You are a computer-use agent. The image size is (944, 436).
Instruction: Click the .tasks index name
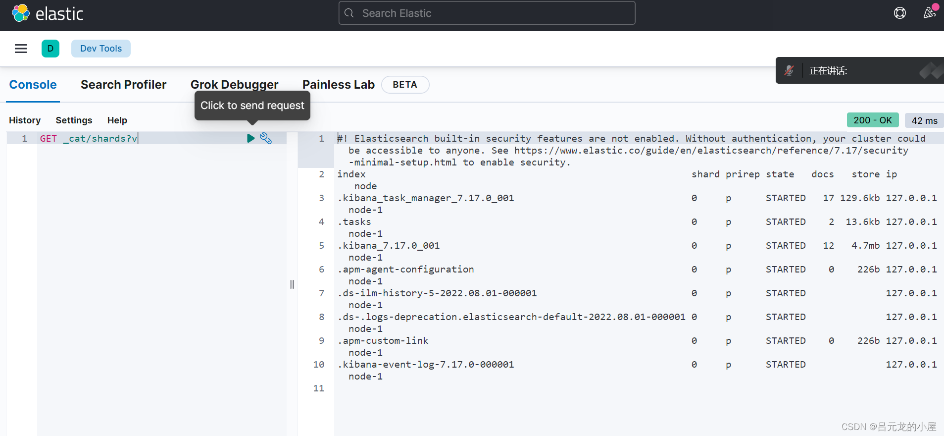click(x=354, y=222)
